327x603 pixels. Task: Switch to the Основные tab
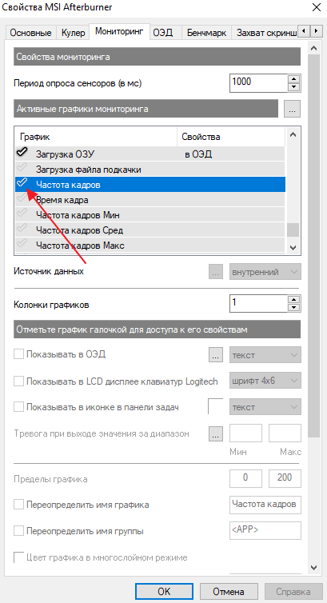pos(30,33)
